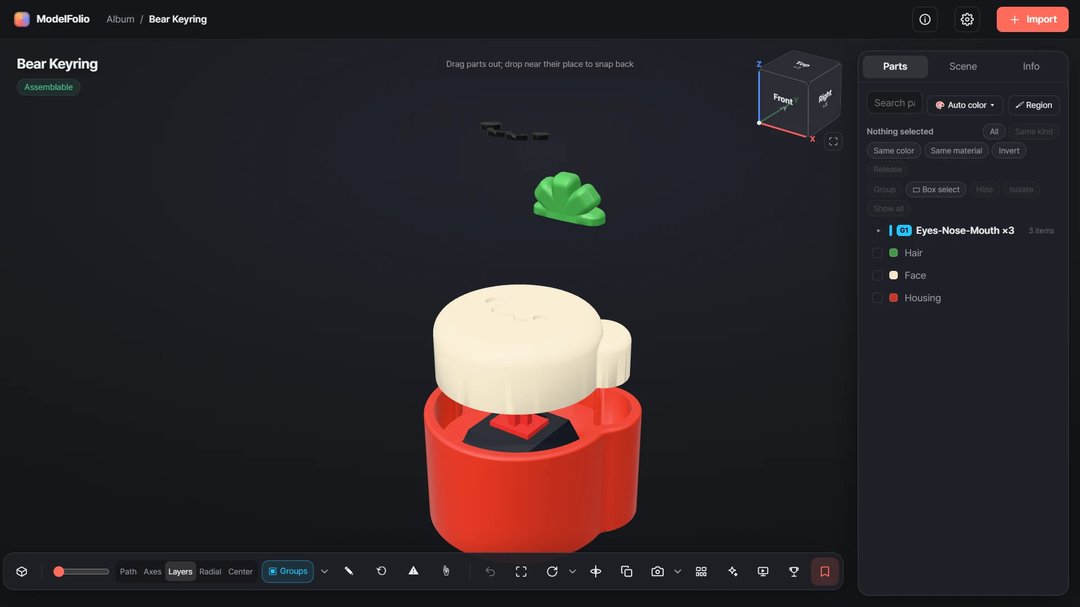The height and width of the screenshot is (607, 1080).
Task: Take a screenshot with the camera icon
Action: point(657,571)
